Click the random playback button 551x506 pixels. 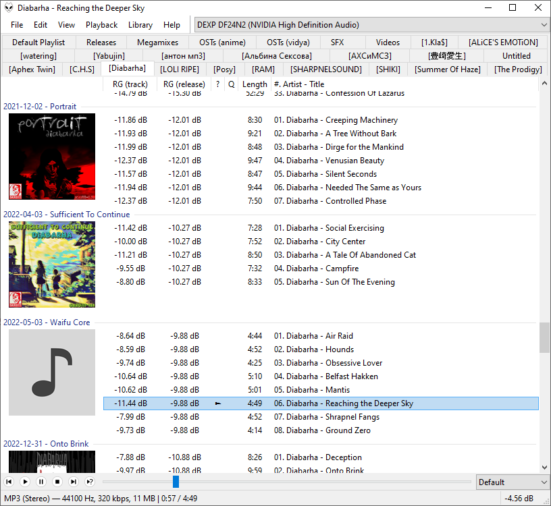pyautogui.click(x=90, y=482)
